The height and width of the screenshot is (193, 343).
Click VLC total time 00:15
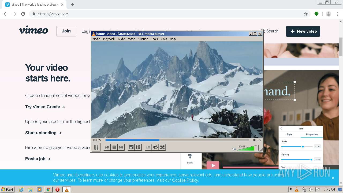257,140
